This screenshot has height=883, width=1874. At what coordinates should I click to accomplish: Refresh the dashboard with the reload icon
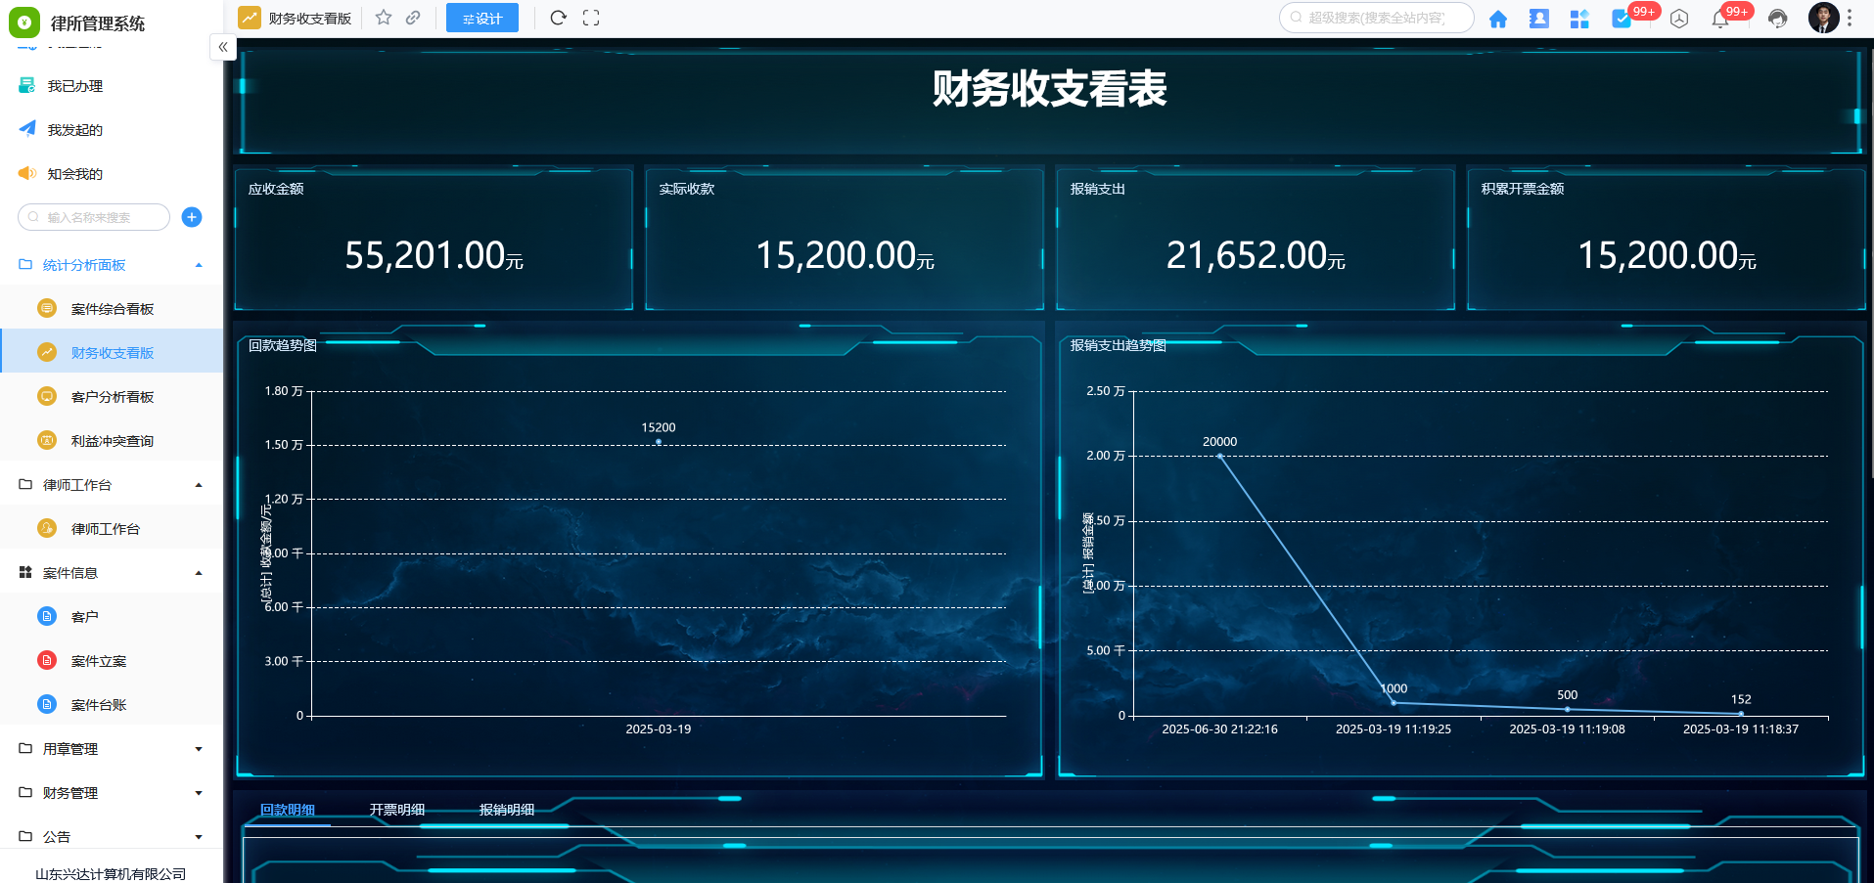pos(558,18)
